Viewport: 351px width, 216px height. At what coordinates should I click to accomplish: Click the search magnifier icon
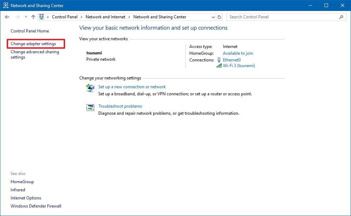[341, 17]
